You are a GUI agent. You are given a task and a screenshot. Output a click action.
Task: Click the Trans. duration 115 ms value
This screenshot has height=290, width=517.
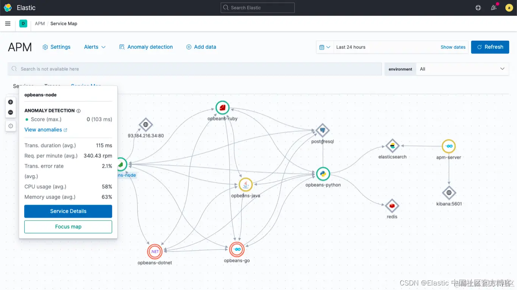(x=104, y=145)
